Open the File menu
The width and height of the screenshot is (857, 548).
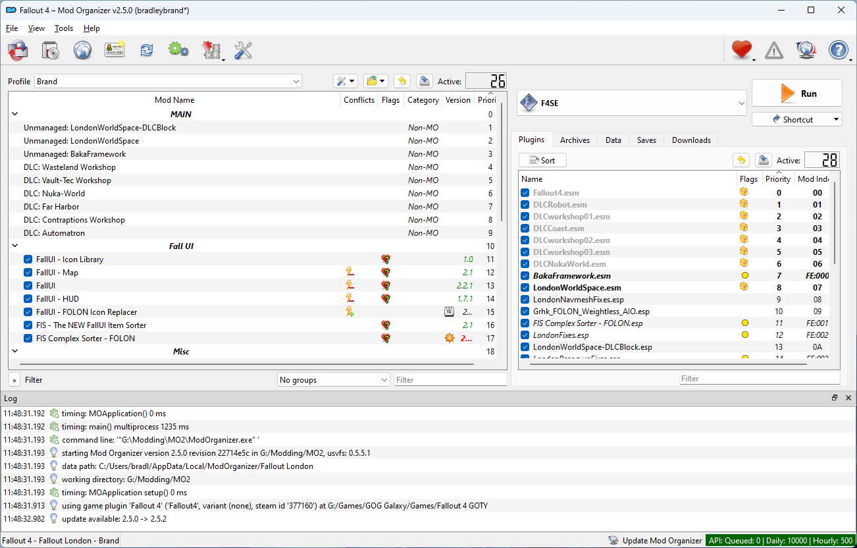(12, 28)
